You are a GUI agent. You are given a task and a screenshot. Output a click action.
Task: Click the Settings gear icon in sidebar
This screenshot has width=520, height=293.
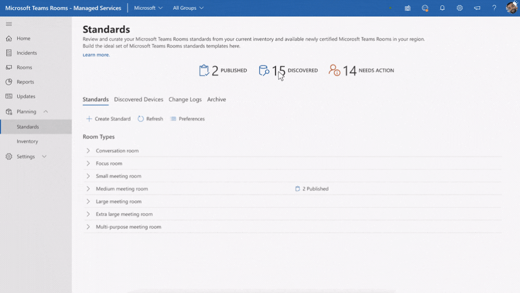click(x=9, y=156)
